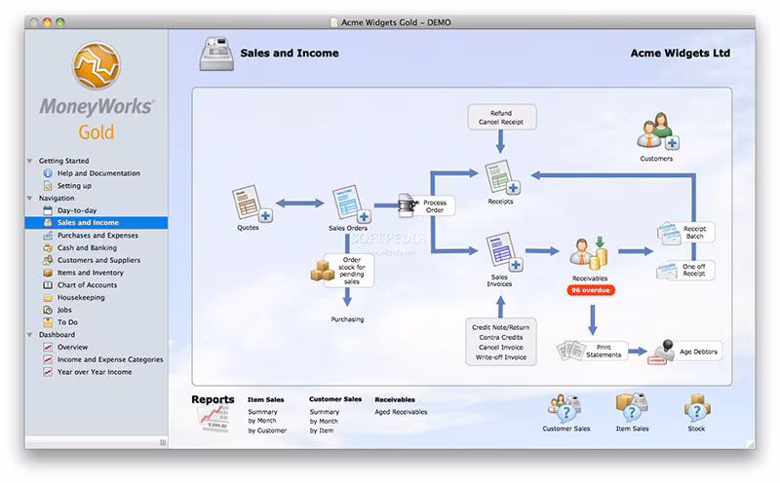Open Item Sales by Customer report
Image resolution: width=780 pixels, height=483 pixels.
point(267,430)
